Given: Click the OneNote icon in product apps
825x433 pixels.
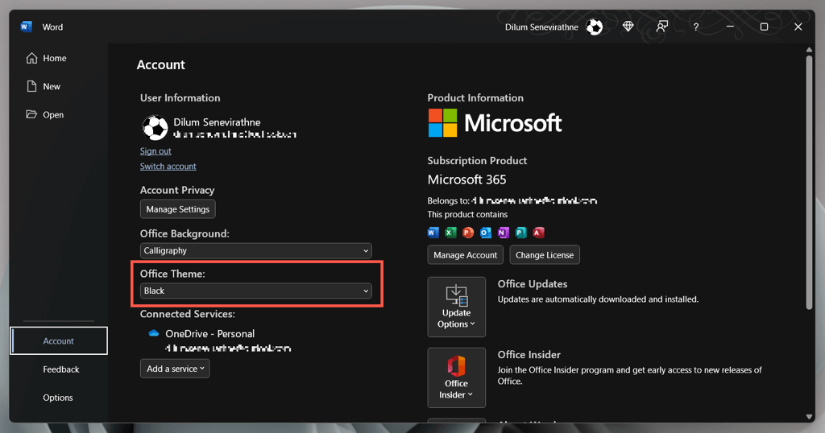Looking at the screenshot, I should pos(504,233).
